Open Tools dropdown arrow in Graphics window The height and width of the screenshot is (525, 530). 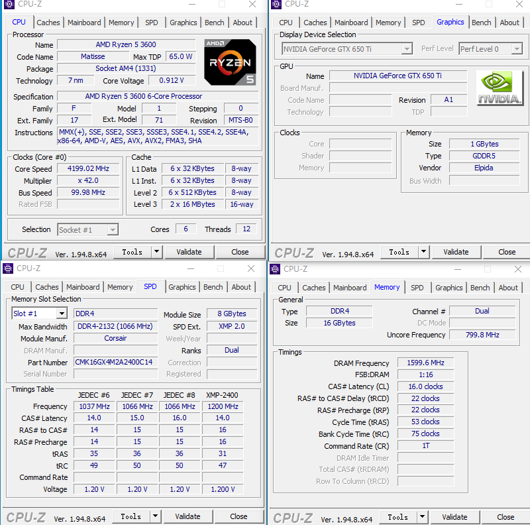[423, 252]
